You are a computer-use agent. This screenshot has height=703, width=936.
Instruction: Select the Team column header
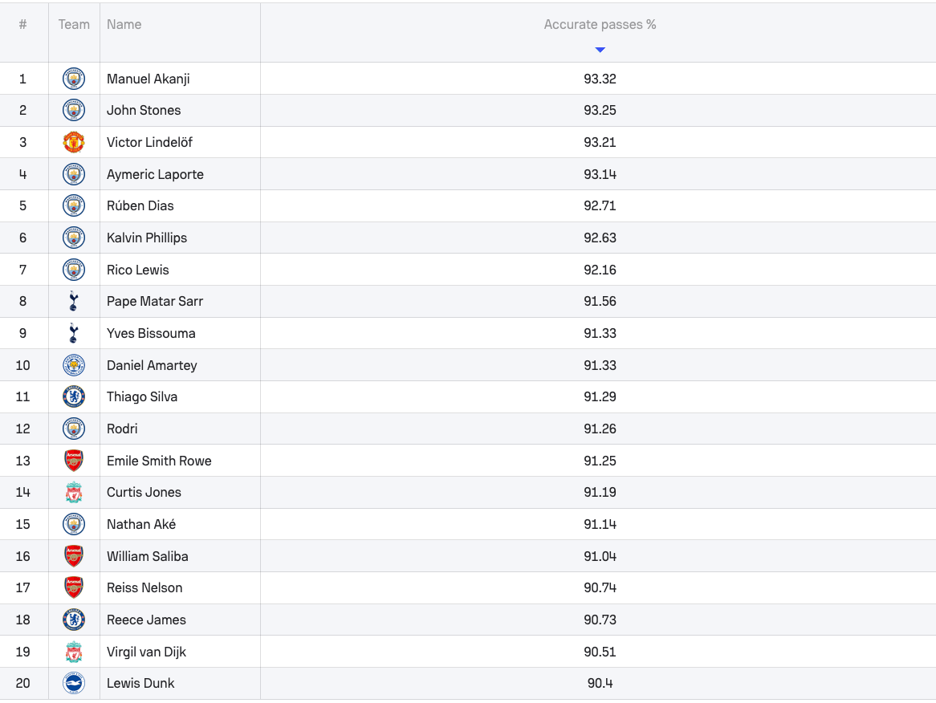click(74, 25)
